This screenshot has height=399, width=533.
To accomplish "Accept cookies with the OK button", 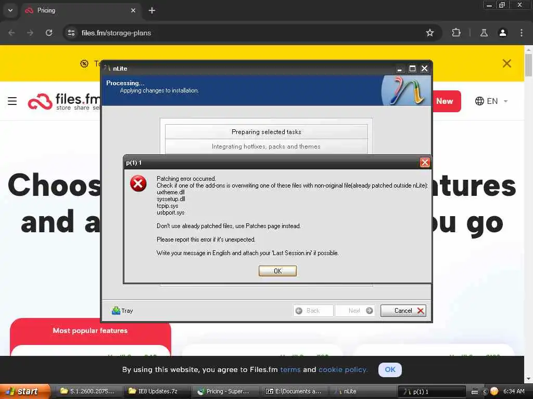I will [x=390, y=369].
